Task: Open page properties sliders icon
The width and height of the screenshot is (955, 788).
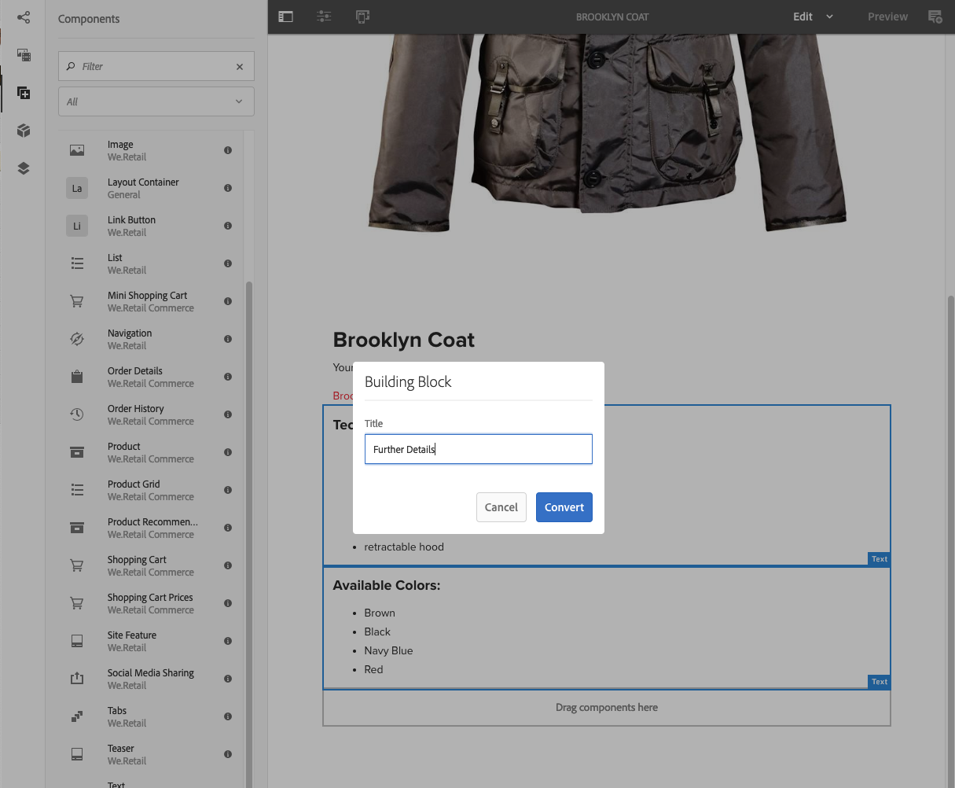Action: click(324, 17)
